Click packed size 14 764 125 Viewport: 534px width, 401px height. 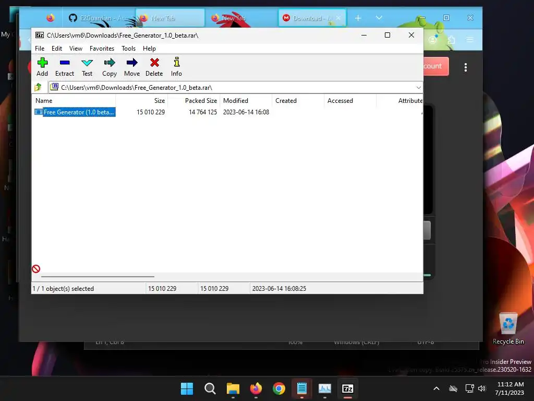click(203, 112)
